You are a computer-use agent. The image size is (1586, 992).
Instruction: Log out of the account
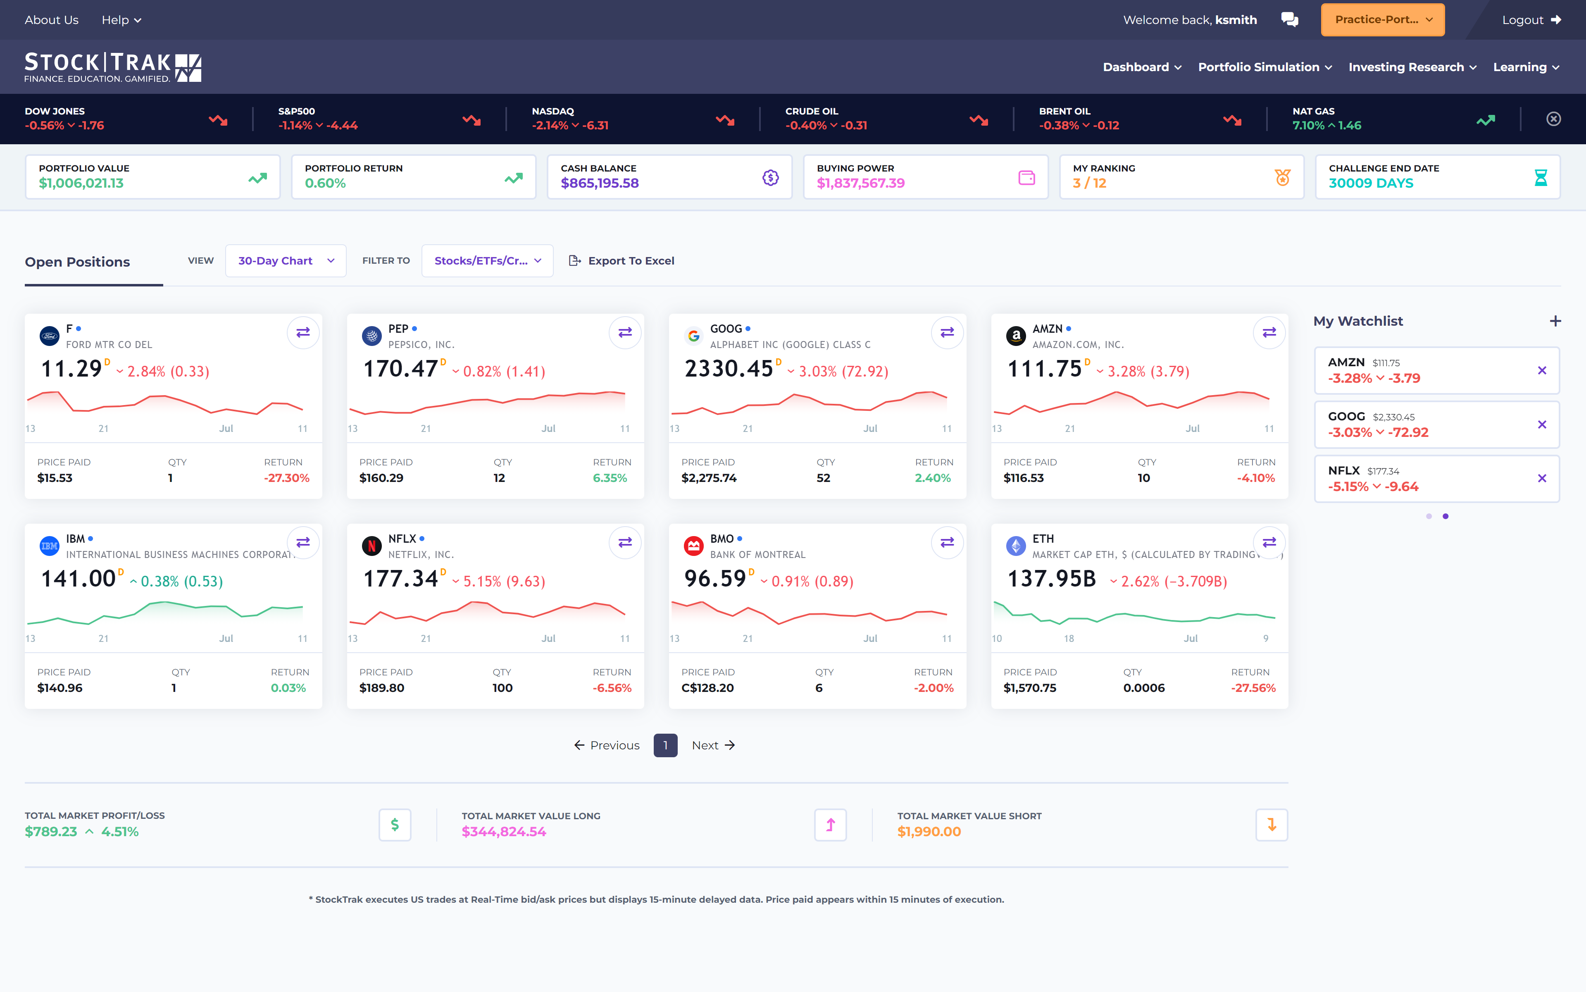click(x=1531, y=20)
